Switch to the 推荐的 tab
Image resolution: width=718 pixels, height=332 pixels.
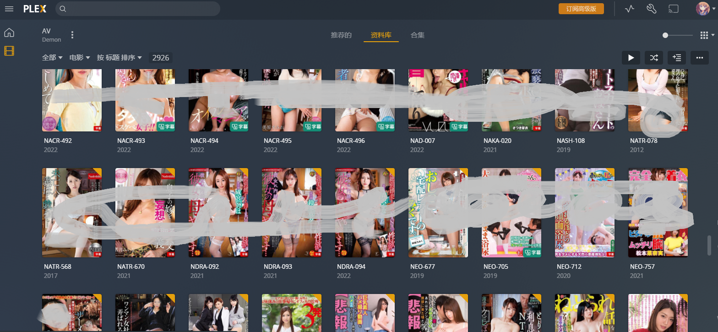341,35
